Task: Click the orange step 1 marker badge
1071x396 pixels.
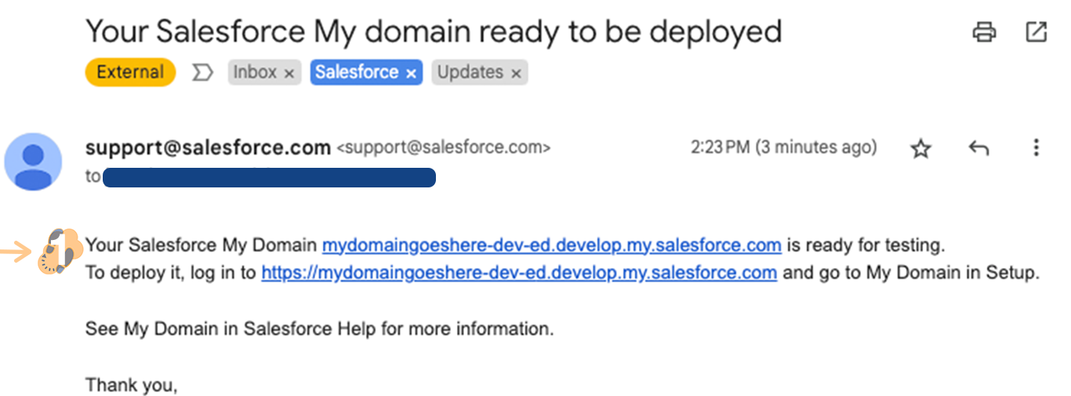Action: (x=60, y=252)
